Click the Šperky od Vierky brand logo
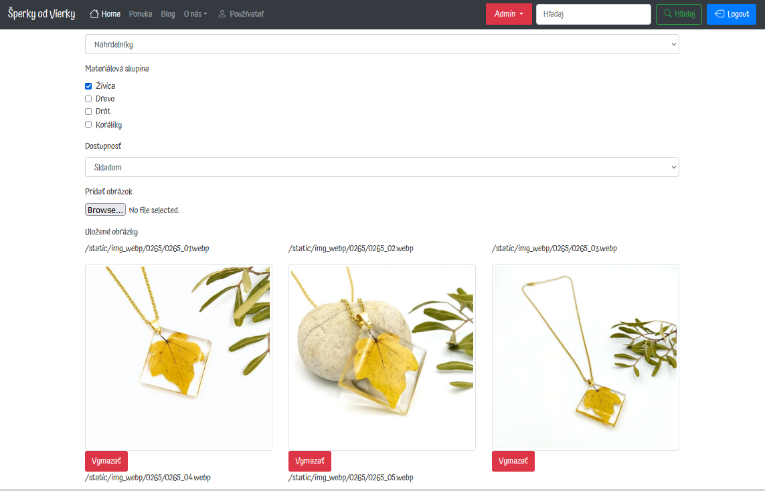Screen dimensions: 765x491 pos(41,13)
